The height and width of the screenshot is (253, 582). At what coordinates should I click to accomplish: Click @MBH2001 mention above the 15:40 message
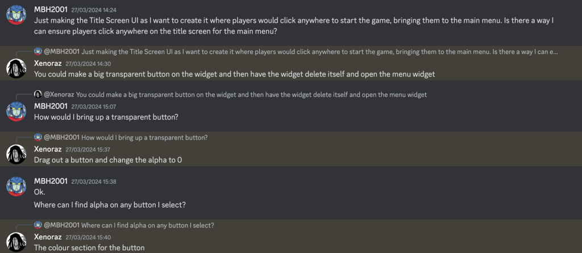click(61, 225)
